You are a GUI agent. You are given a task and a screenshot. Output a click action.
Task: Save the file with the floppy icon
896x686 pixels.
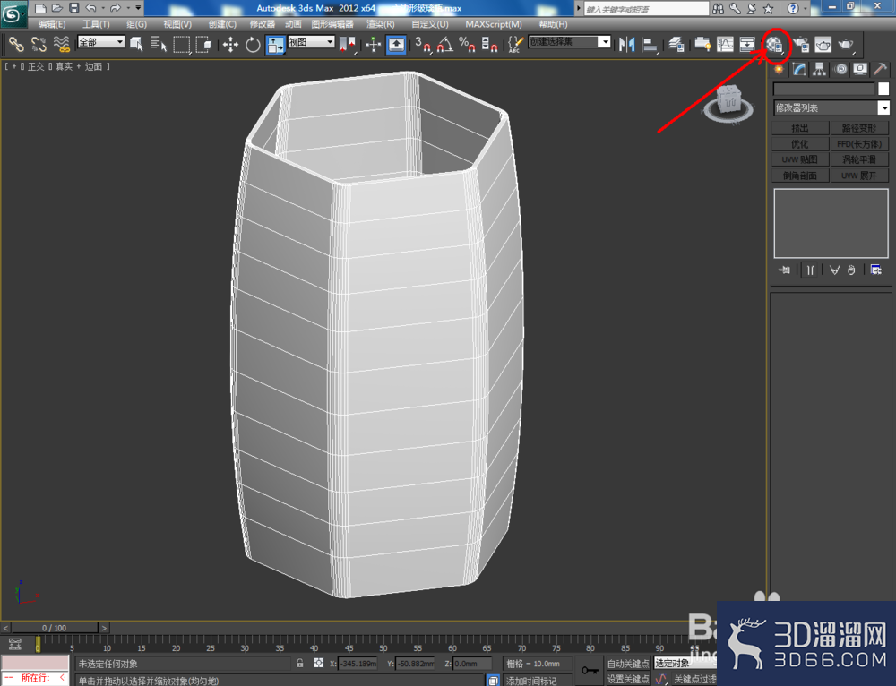click(x=74, y=8)
